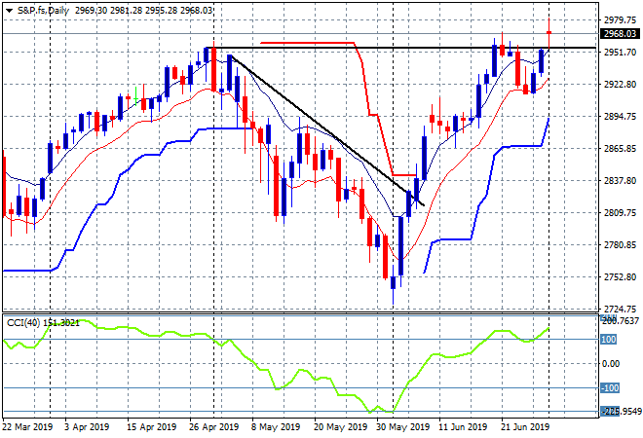The height and width of the screenshot is (438, 643).
Task: Click the 20 May 2019 date label
Action: click(x=340, y=427)
